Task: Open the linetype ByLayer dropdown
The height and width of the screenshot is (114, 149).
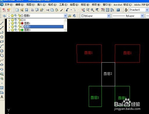Action: (x=142, y=16)
